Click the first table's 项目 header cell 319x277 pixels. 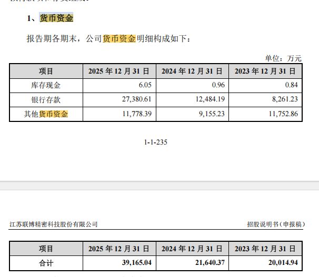click(46, 71)
